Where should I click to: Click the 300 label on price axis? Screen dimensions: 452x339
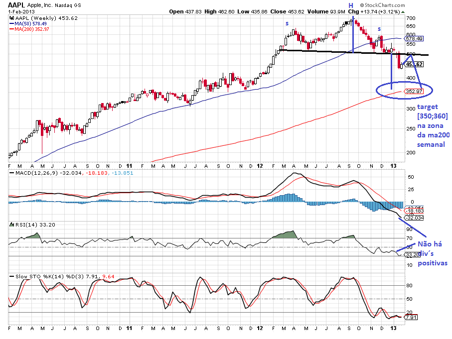411,109
